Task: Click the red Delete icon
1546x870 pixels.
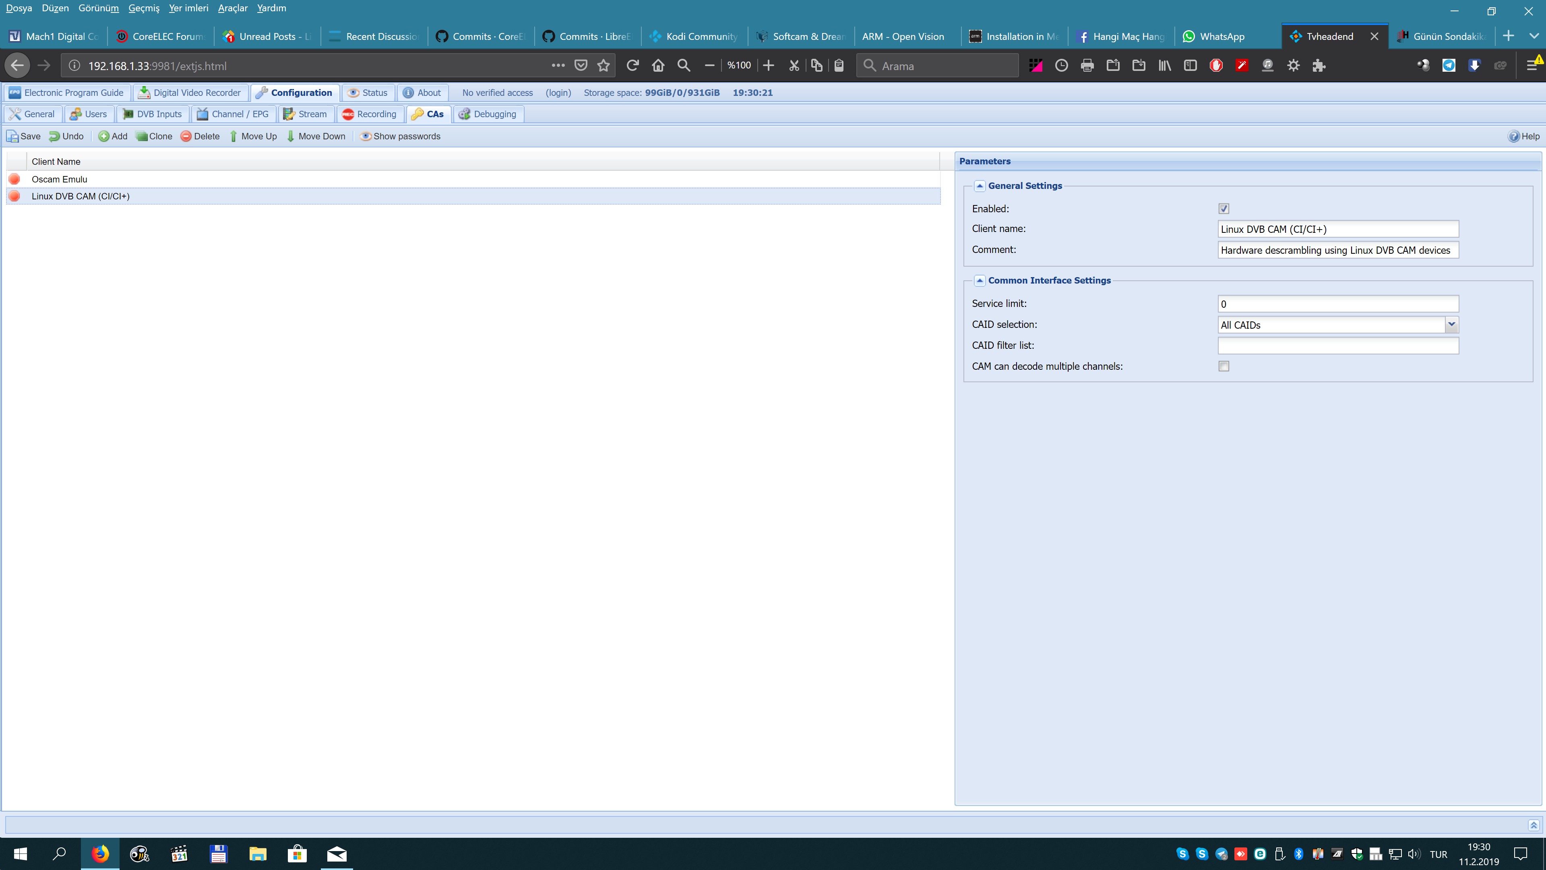Action: point(186,136)
